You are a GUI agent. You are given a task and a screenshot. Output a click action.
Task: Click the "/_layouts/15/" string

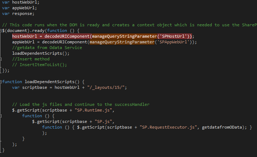(106, 87)
